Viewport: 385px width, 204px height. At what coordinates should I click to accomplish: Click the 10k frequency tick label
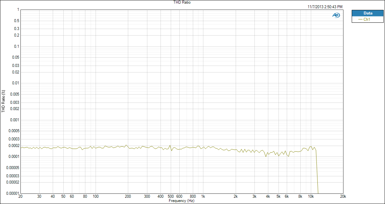[311, 197]
